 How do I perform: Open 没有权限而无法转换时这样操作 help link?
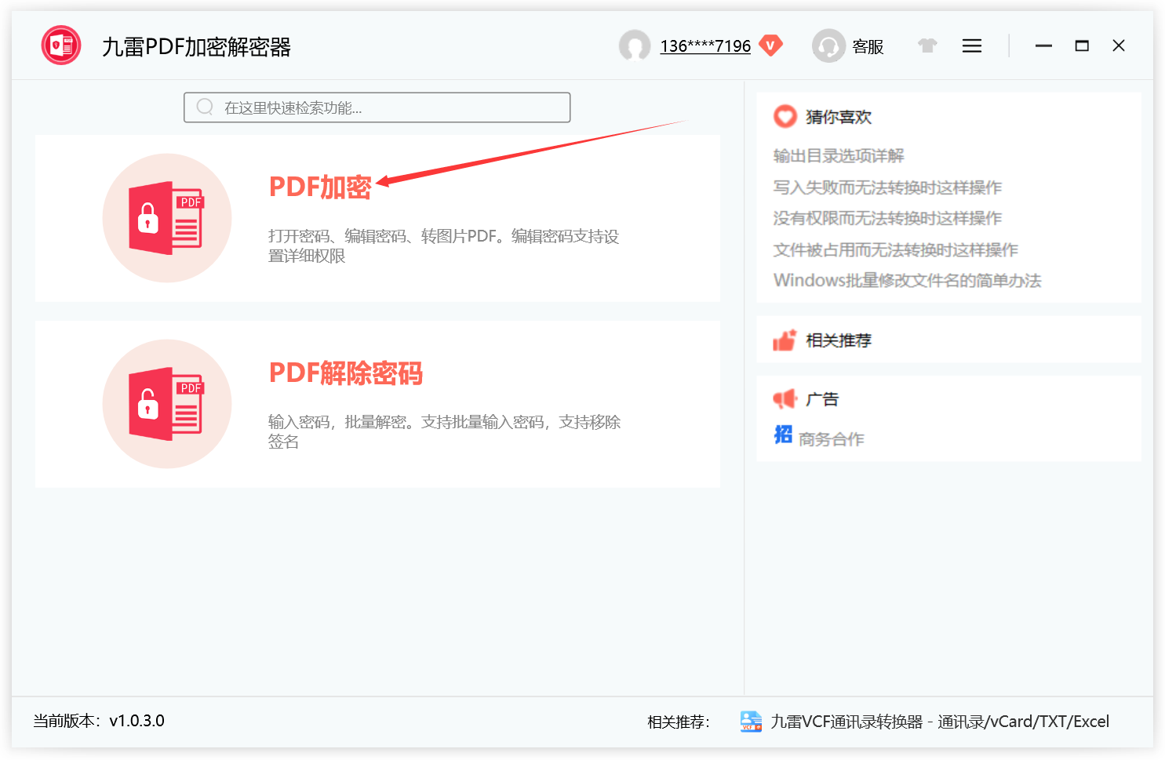[887, 218]
